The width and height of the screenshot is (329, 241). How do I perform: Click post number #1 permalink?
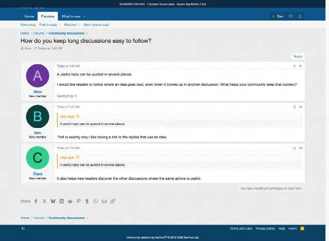(x=300, y=66)
